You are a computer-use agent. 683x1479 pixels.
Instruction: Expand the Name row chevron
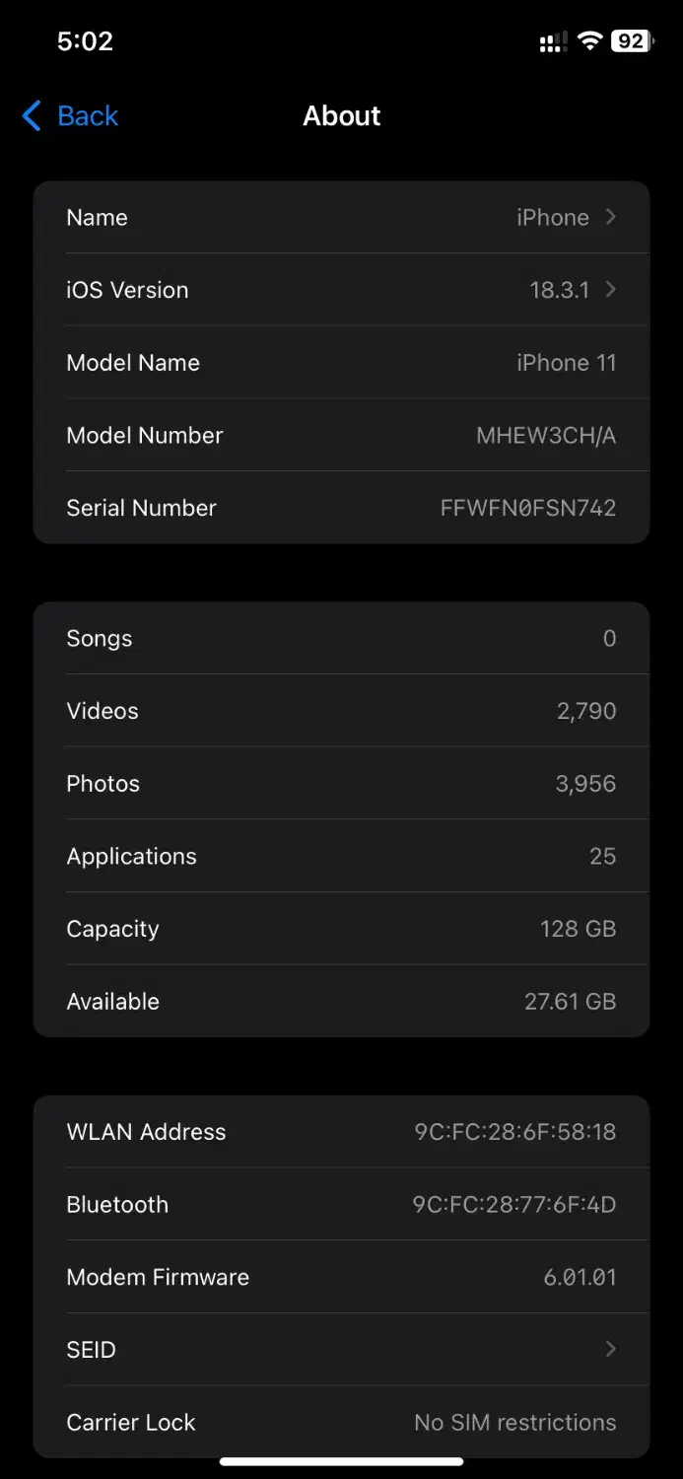pos(611,217)
